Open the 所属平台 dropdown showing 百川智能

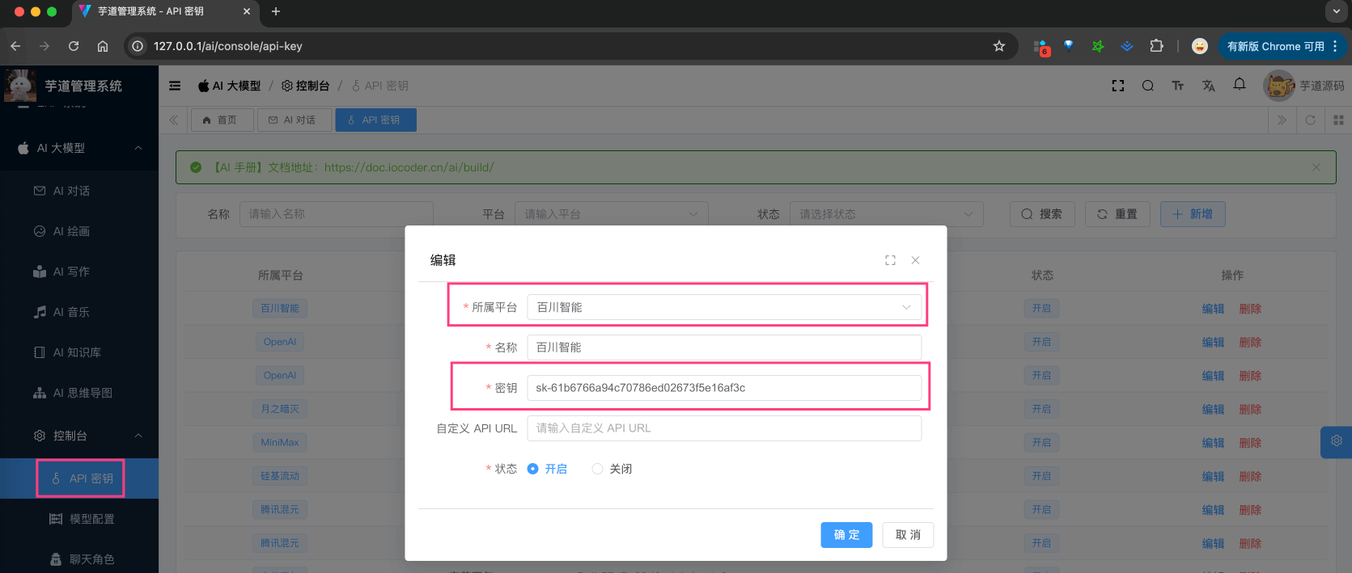pyautogui.click(x=724, y=307)
